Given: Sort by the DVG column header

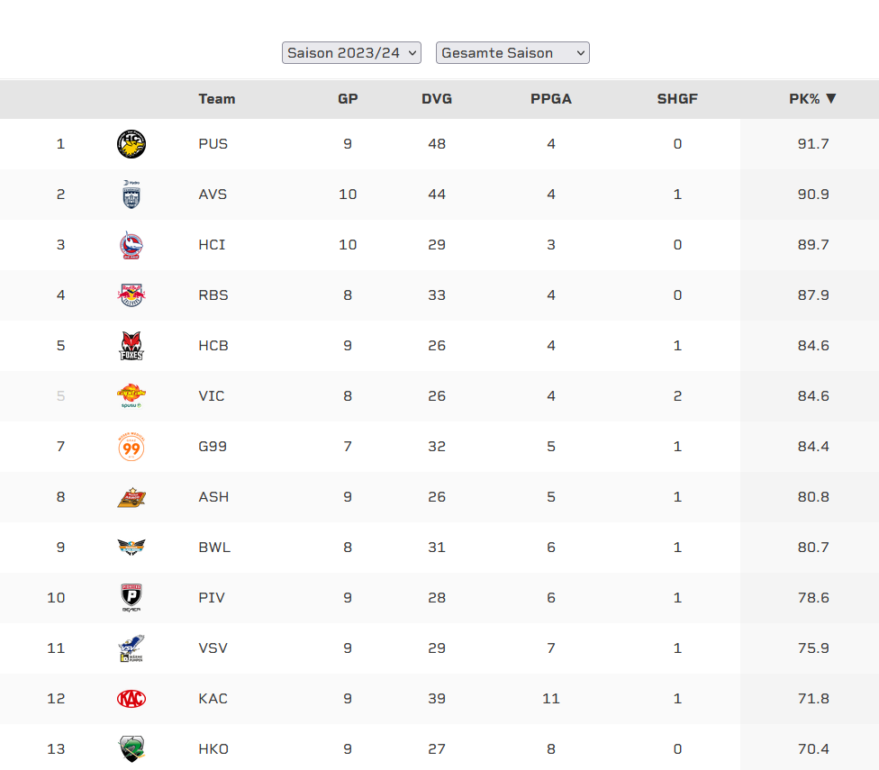Looking at the screenshot, I should [437, 99].
